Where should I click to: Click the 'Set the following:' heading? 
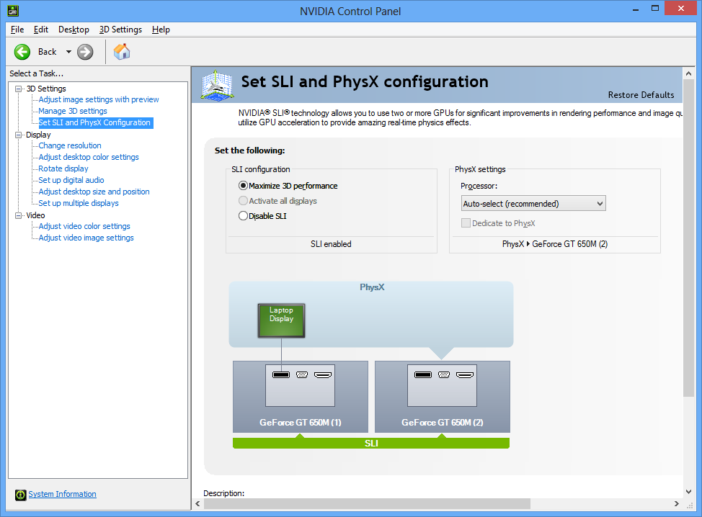point(250,150)
